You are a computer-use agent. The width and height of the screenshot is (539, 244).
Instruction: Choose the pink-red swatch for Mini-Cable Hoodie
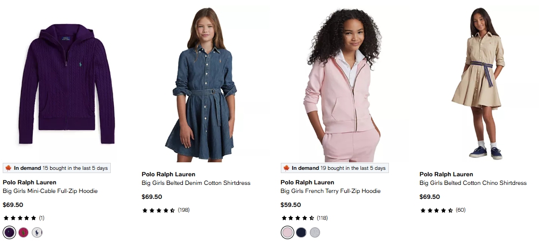point(23,232)
